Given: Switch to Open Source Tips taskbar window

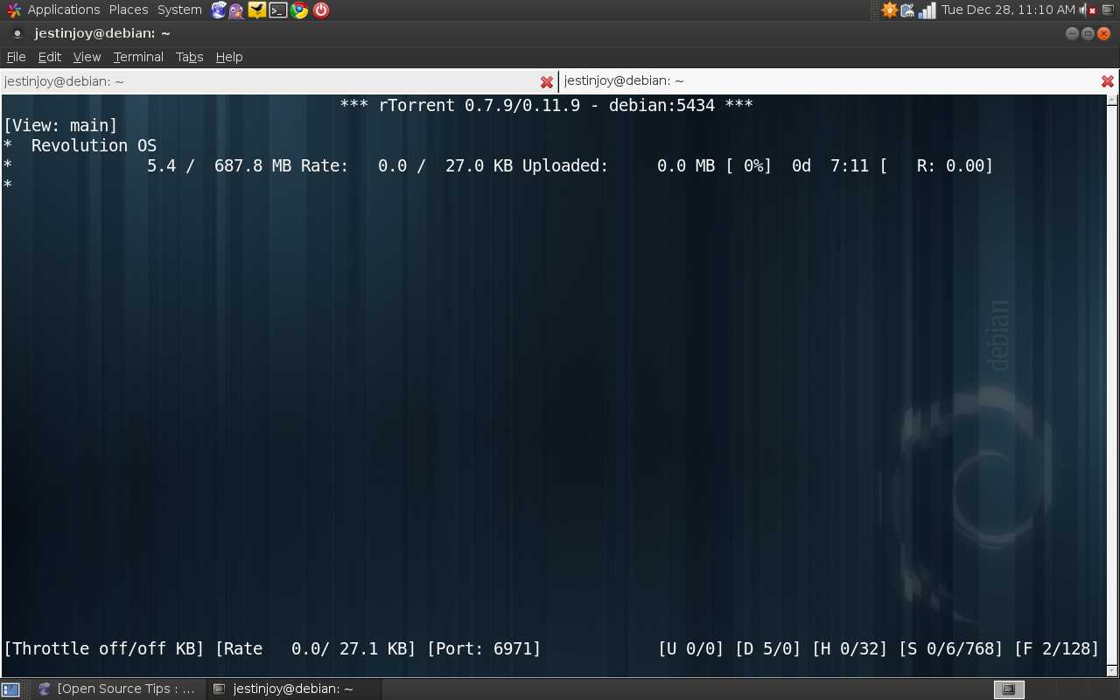Looking at the screenshot, I should [117, 689].
